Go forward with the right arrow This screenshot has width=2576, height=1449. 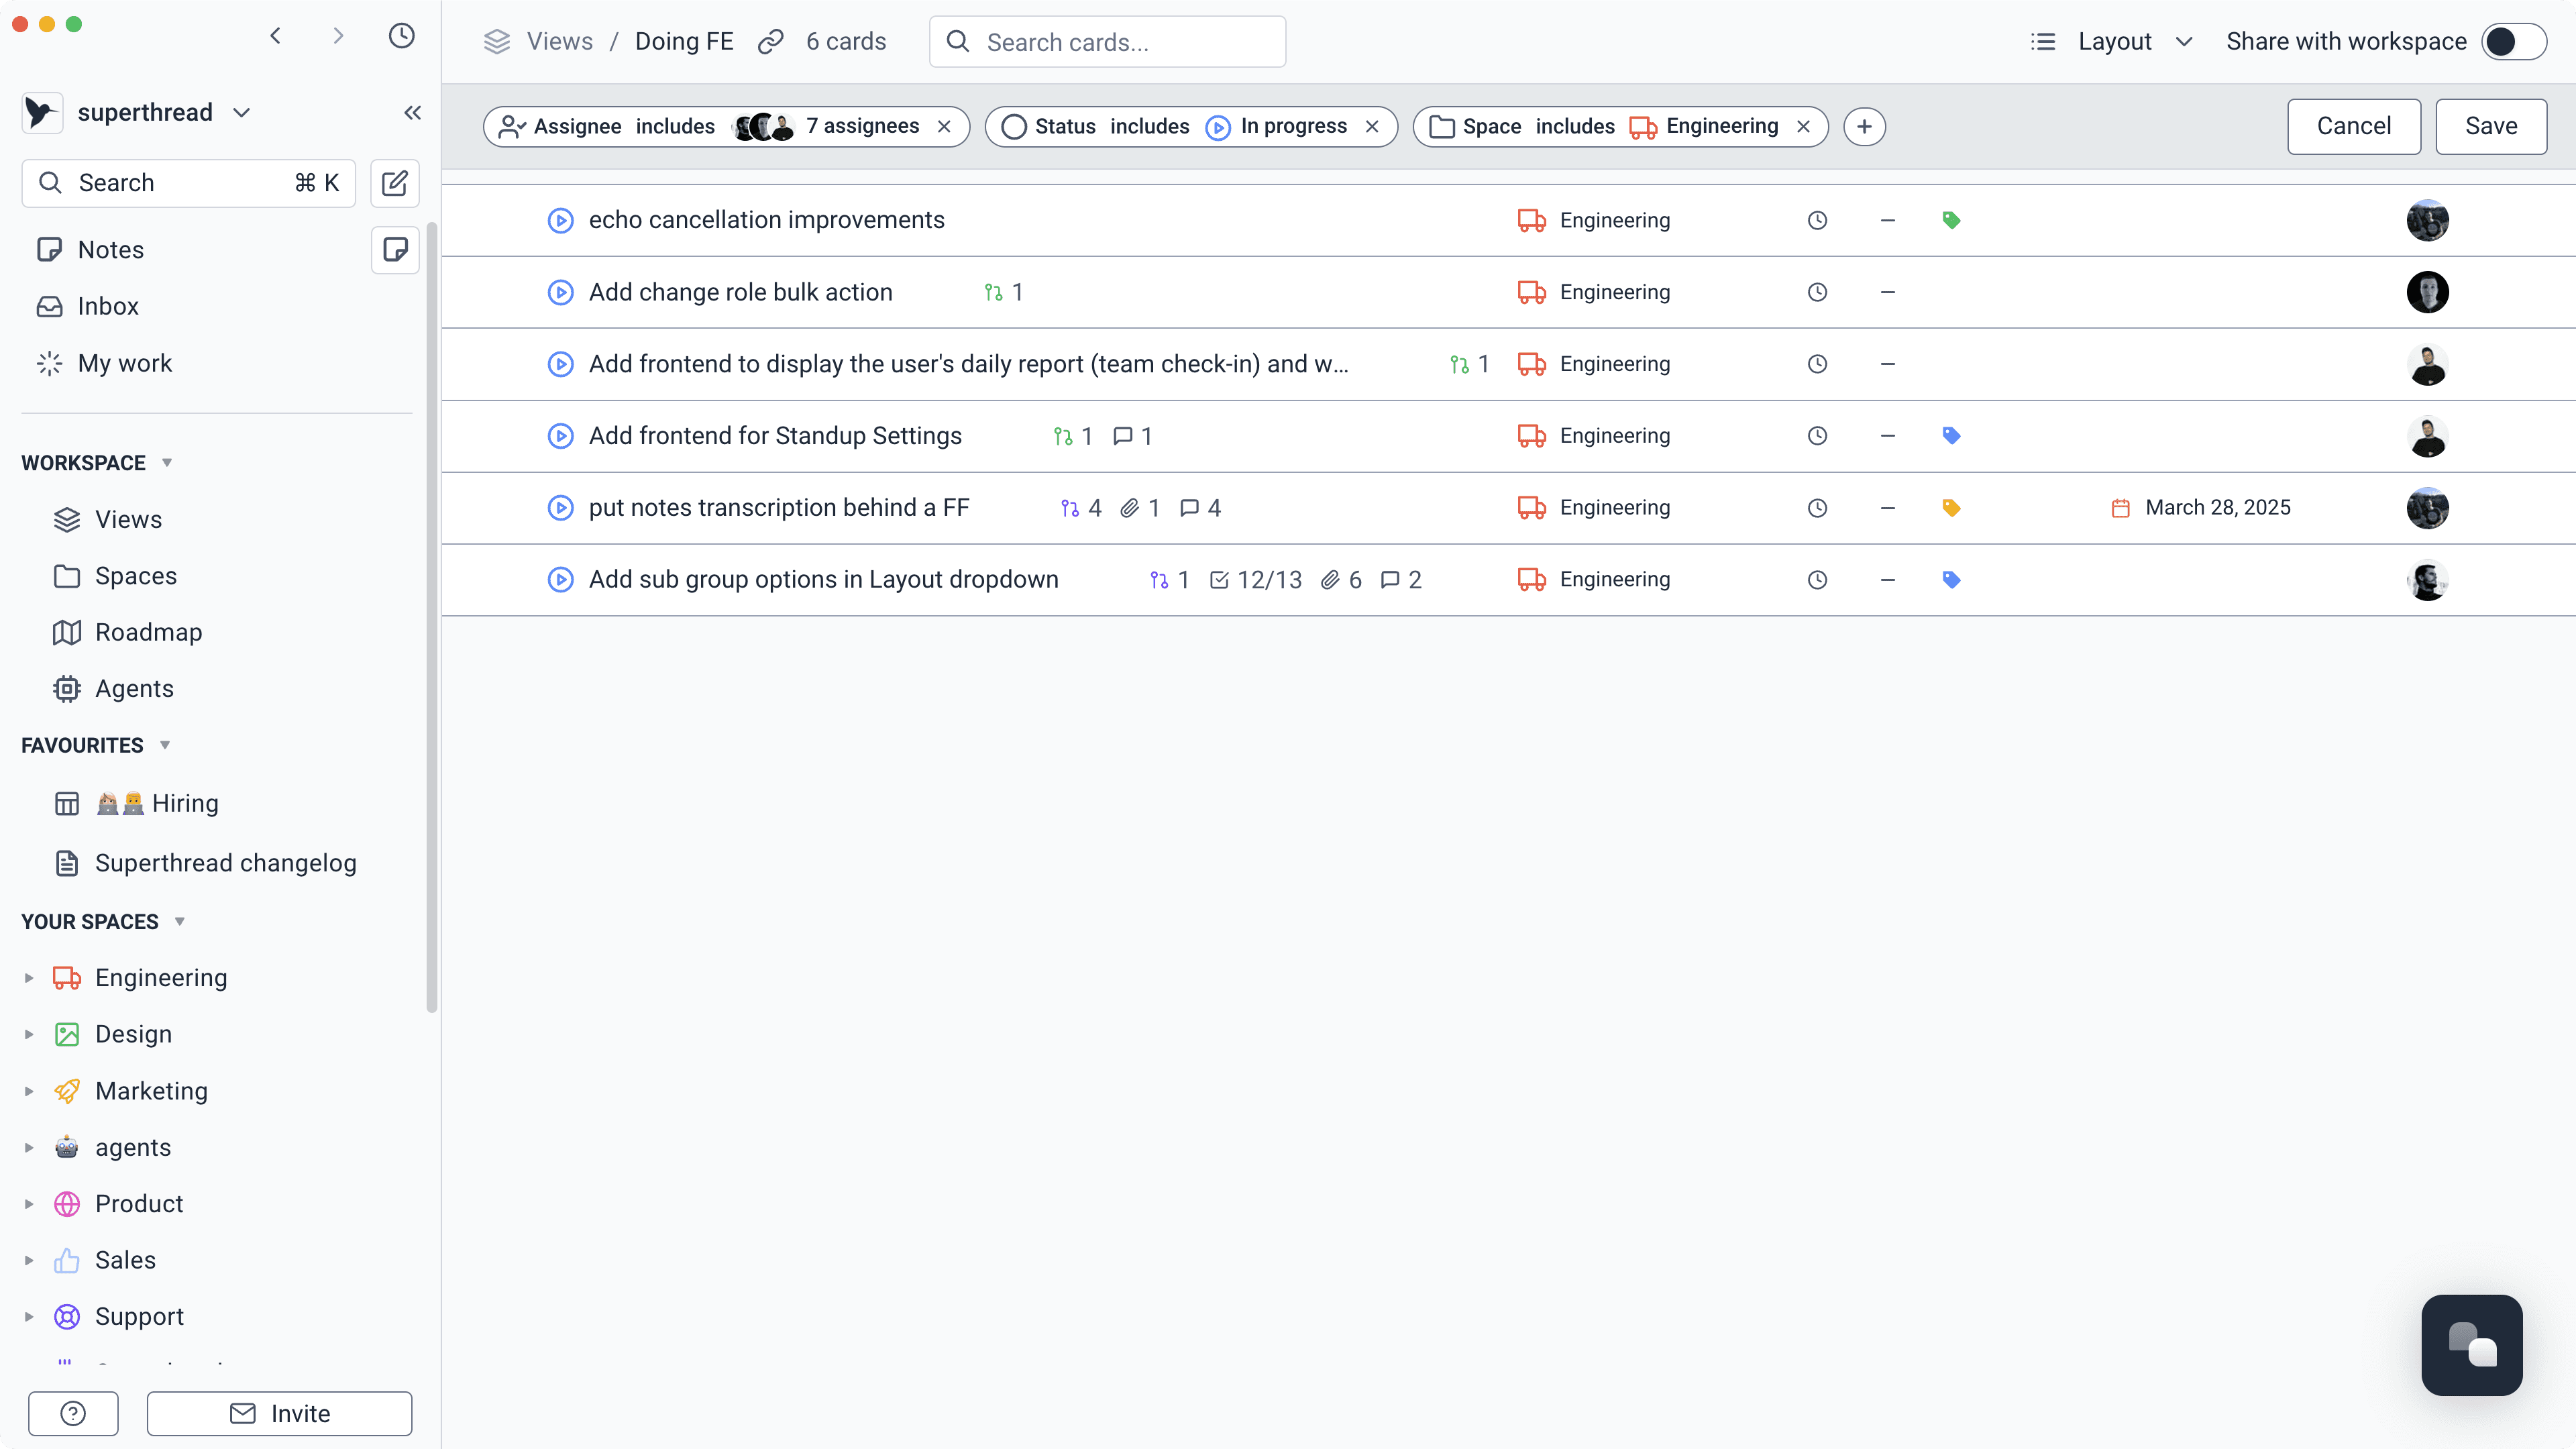point(338,37)
